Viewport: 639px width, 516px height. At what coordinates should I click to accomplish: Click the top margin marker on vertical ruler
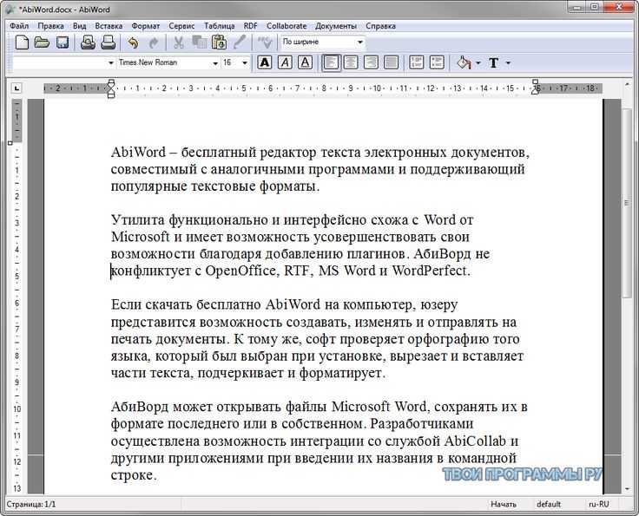[10, 143]
